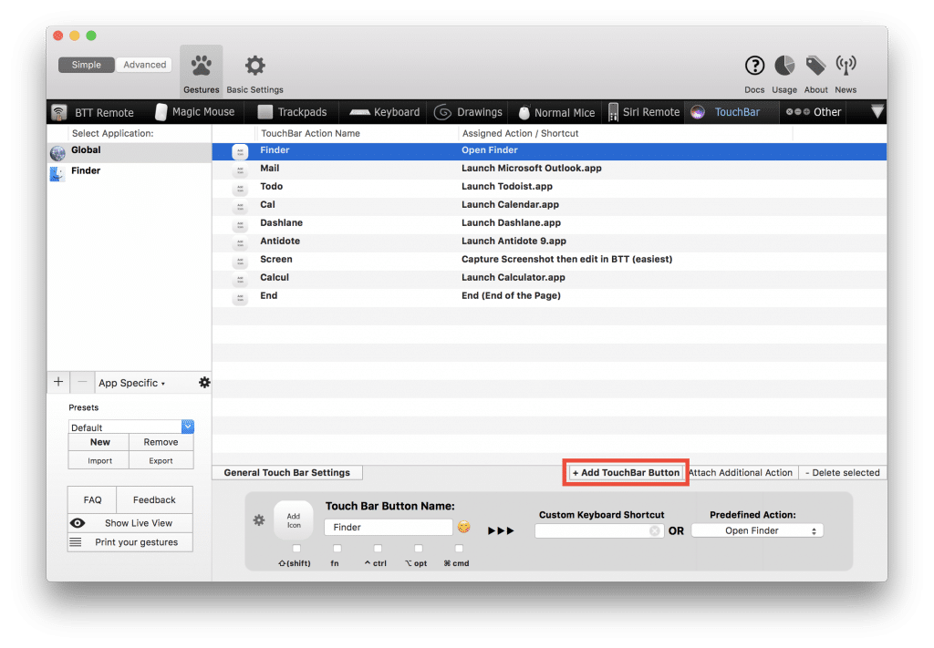Viewport: 934px width, 648px height.
Task: Click Attach Additional Action
Action: (741, 472)
